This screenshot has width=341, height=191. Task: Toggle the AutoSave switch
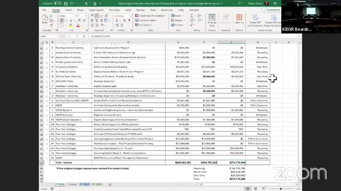[x=58, y=4]
